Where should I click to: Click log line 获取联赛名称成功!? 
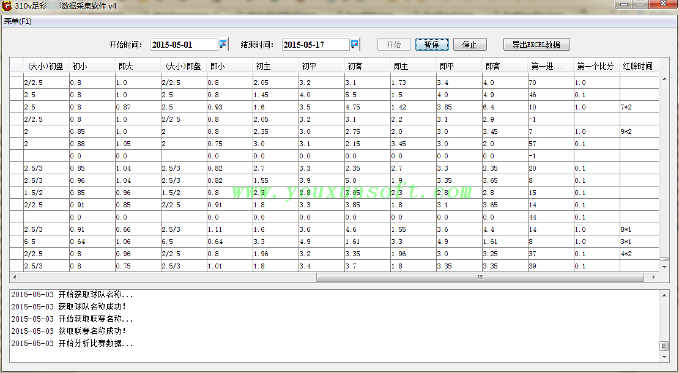click(x=69, y=331)
